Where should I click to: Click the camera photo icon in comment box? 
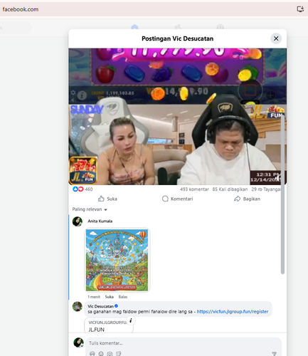pyautogui.click(x=110, y=354)
